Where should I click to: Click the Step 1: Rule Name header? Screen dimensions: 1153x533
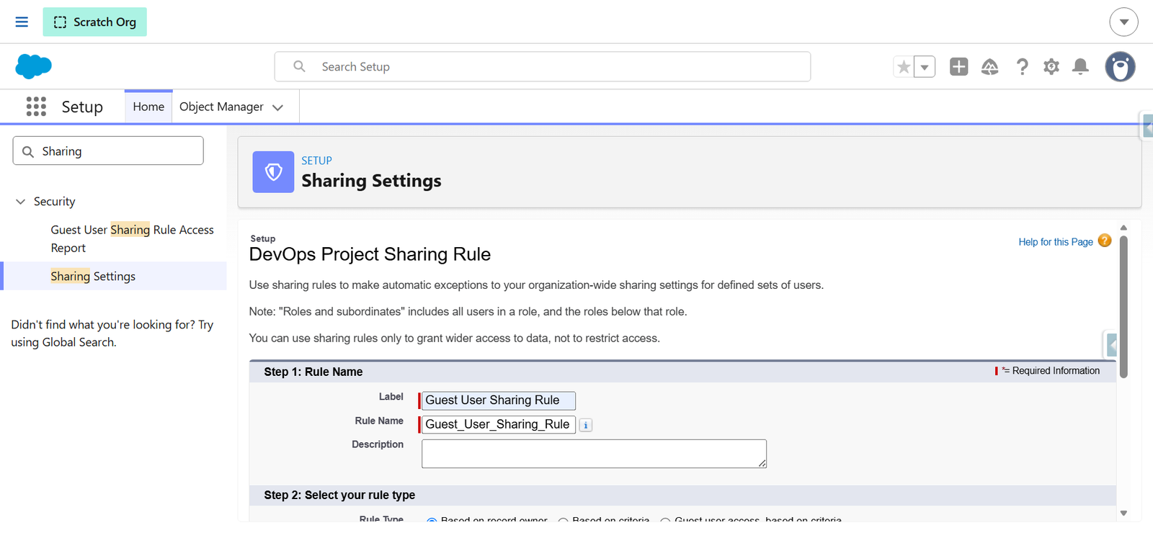[x=313, y=372]
